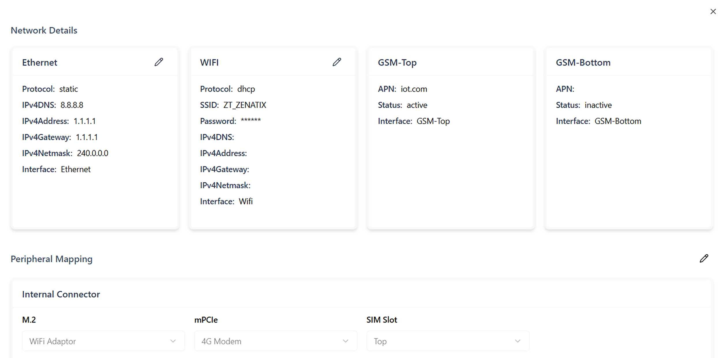The width and height of the screenshot is (727, 358).
Task: Click the Ethernet protocol value static
Action: 68,89
